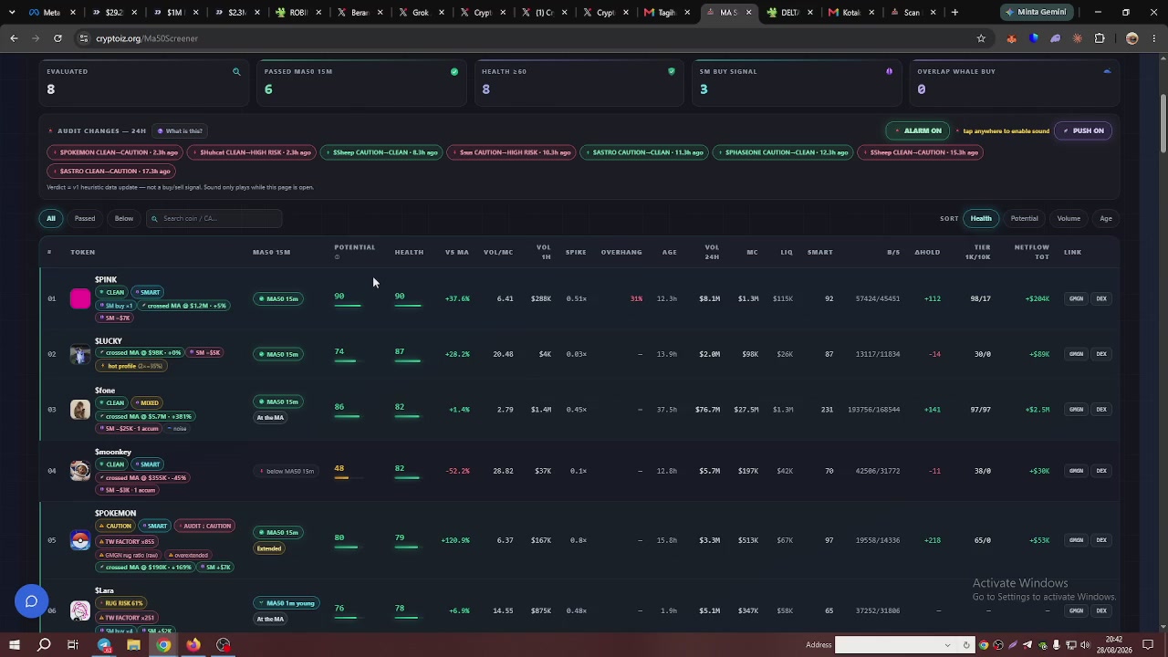The width and height of the screenshot is (1168, 657).
Task: Click the browser bookmark star icon
Action: (x=981, y=38)
